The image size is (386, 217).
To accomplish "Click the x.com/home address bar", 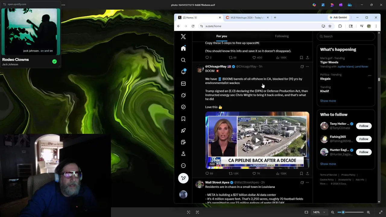I will [259, 26].
